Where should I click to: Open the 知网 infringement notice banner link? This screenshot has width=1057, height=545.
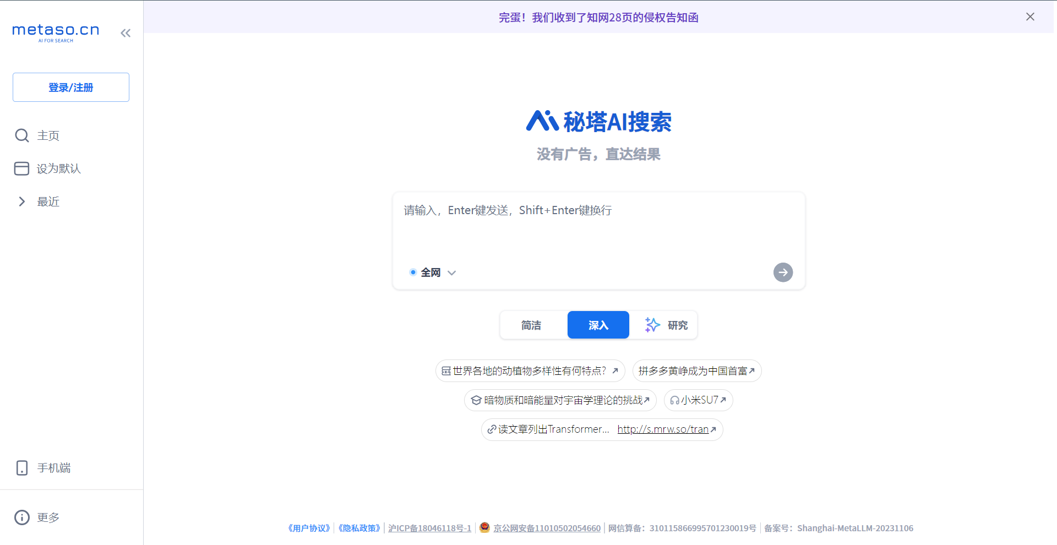pos(598,18)
